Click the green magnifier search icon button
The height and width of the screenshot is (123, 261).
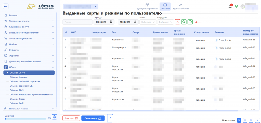184,22
